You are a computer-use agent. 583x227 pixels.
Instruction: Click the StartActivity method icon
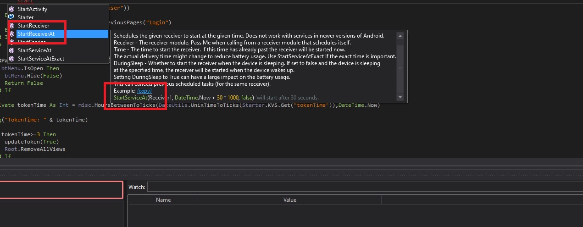click(x=11, y=9)
